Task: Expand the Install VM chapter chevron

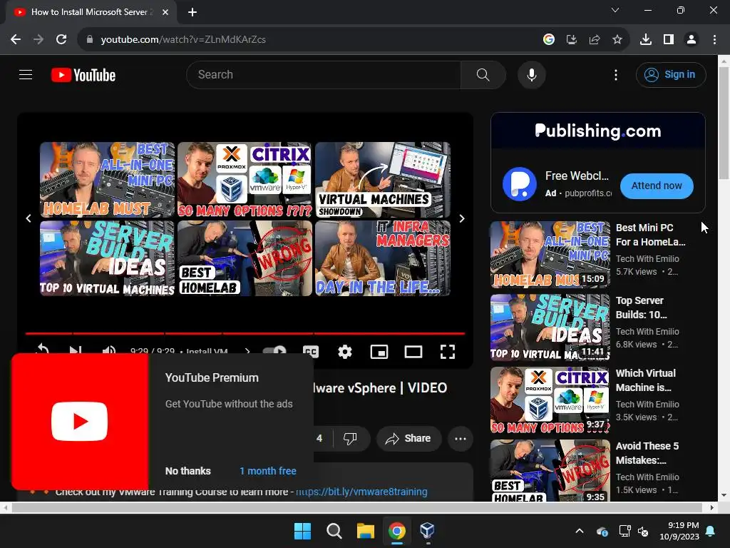Action: [247, 351]
